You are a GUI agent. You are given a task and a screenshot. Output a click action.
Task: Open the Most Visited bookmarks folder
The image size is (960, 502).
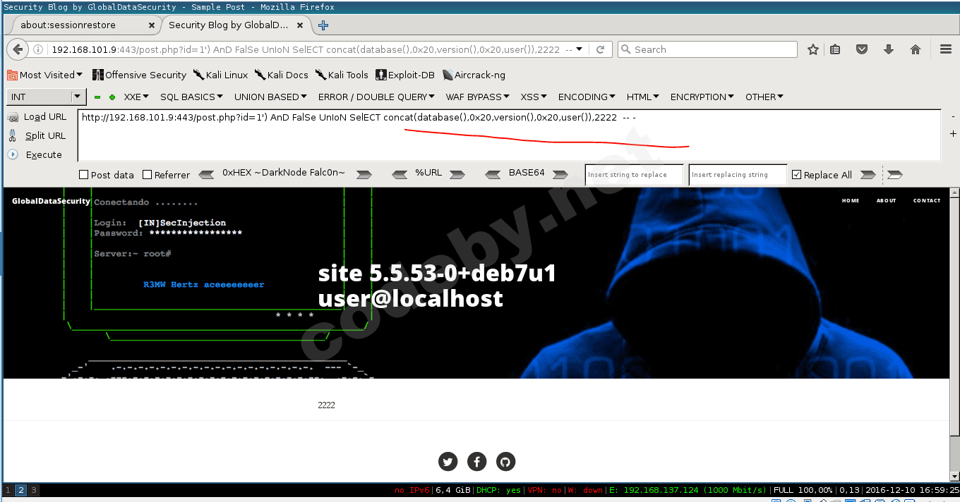(x=45, y=75)
